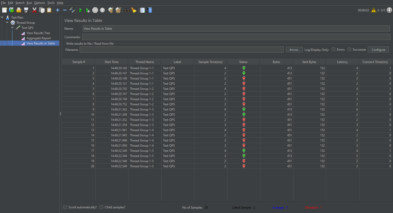
Task: Open the Options menu
Action: click(x=40, y=3)
